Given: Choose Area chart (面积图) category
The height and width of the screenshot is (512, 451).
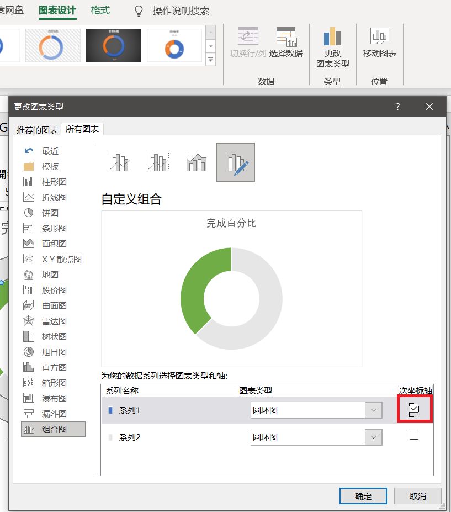Looking at the screenshot, I should 53,244.
